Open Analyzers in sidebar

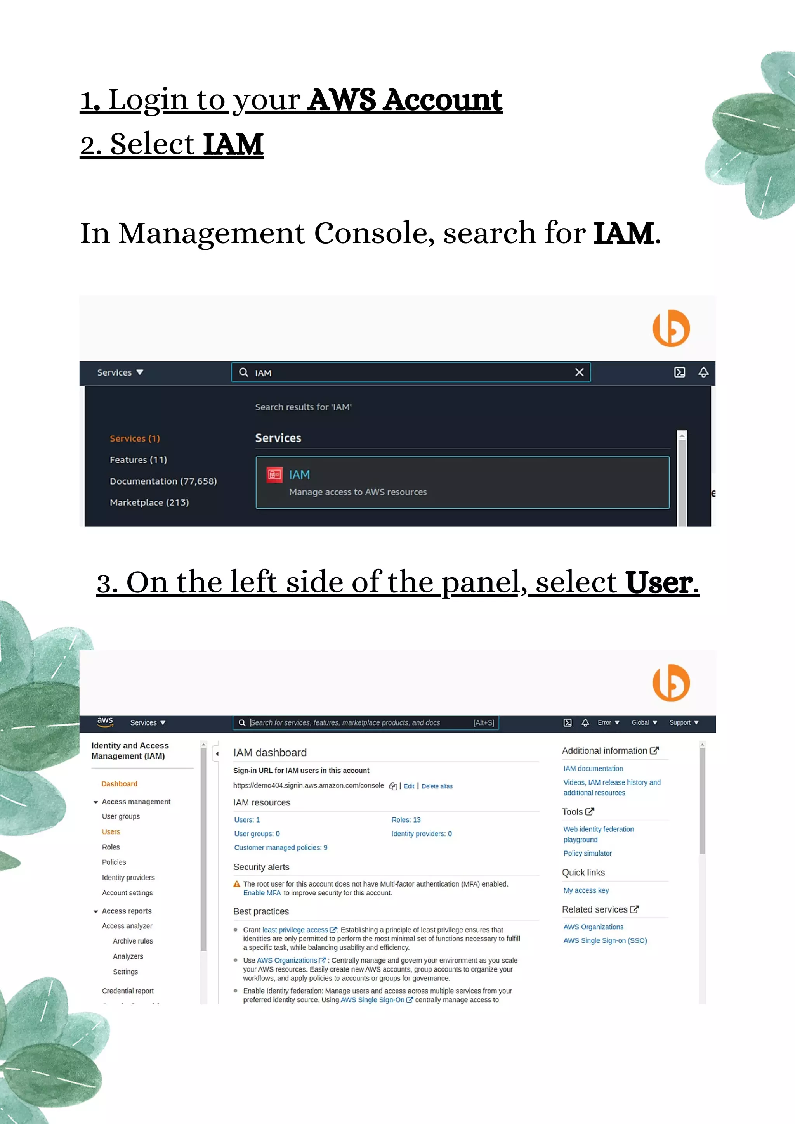pos(128,956)
